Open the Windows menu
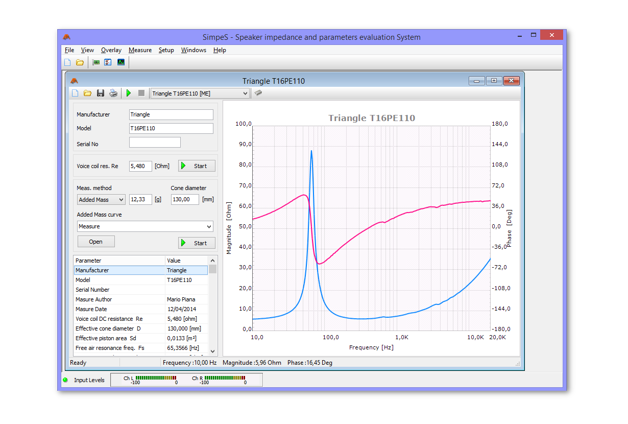This screenshot has height=424, width=628. 194,50
